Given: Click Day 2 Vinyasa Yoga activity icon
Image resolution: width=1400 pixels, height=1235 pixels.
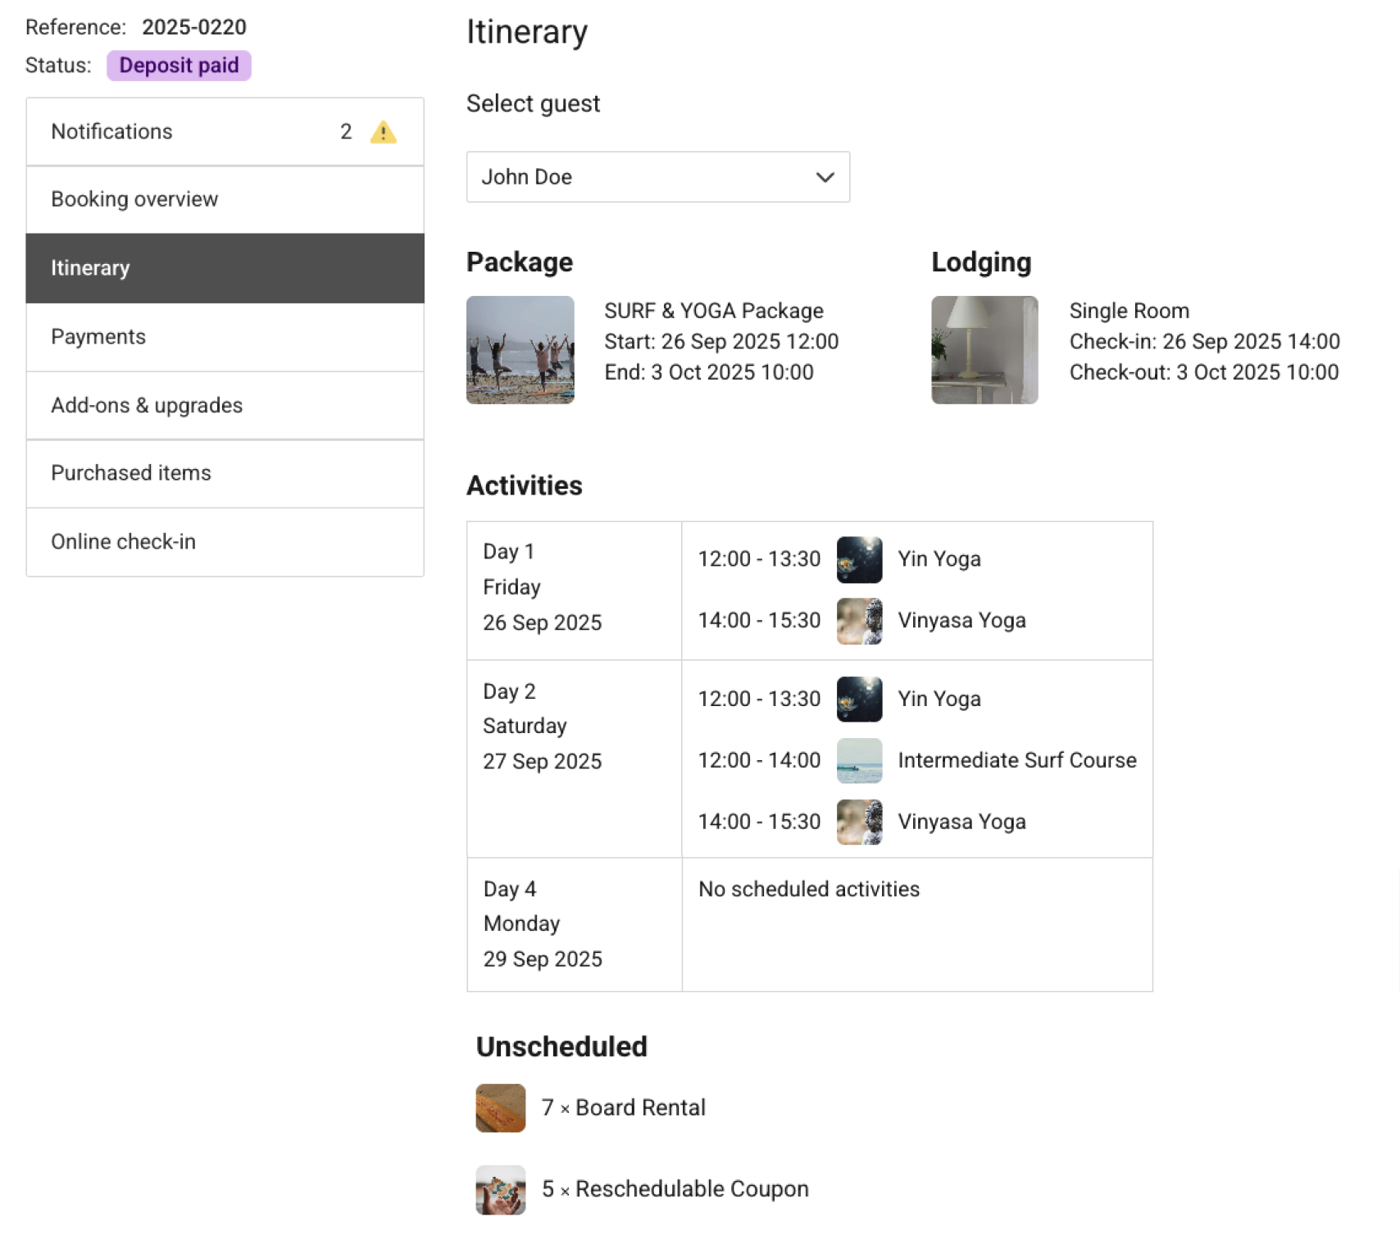Looking at the screenshot, I should click(859, 822).
